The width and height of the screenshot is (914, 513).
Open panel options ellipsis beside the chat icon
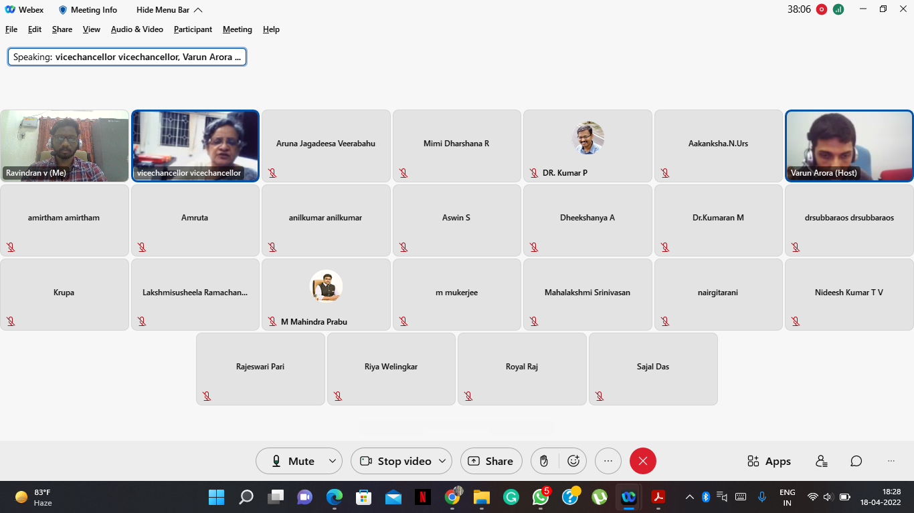891,461
